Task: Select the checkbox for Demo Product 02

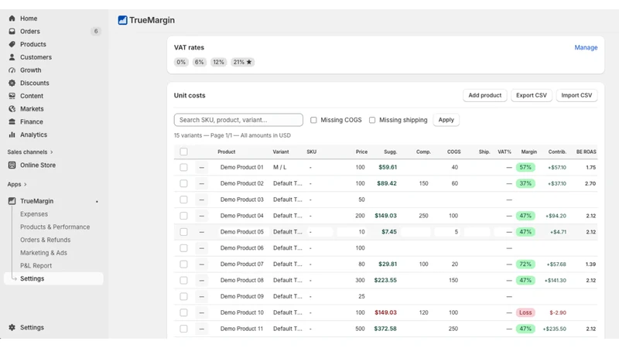Action: [x=183, y=183]
